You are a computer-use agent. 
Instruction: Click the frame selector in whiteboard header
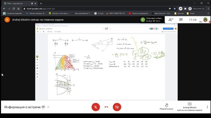[x=106, y=29]
